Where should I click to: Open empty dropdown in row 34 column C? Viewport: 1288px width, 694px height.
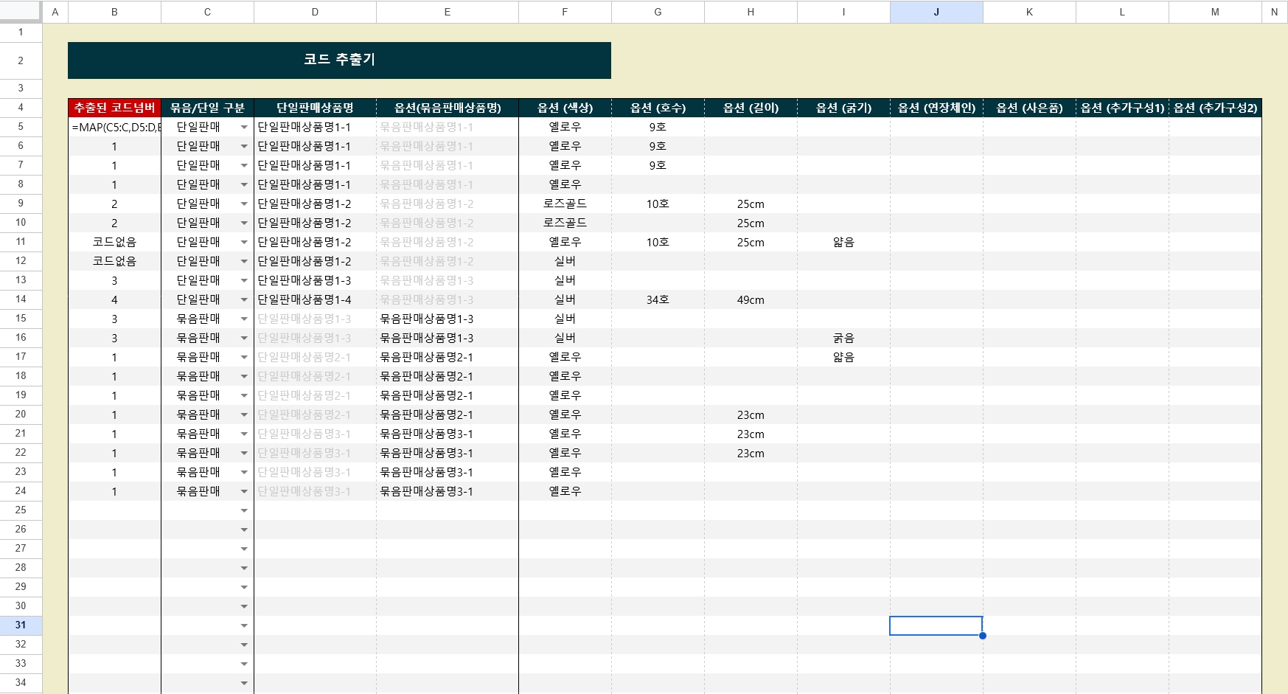tap(244, 684)
